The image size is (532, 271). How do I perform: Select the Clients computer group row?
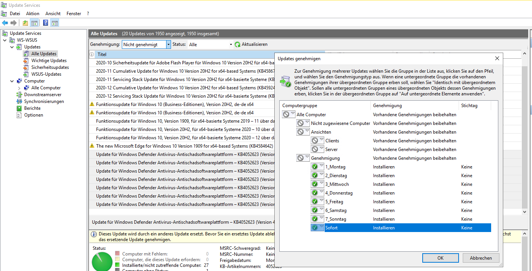coord(332,140)
